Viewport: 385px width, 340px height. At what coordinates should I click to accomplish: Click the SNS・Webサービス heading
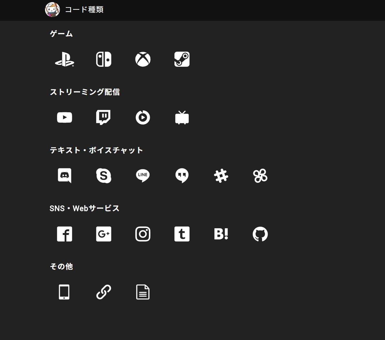coord(84,208)
